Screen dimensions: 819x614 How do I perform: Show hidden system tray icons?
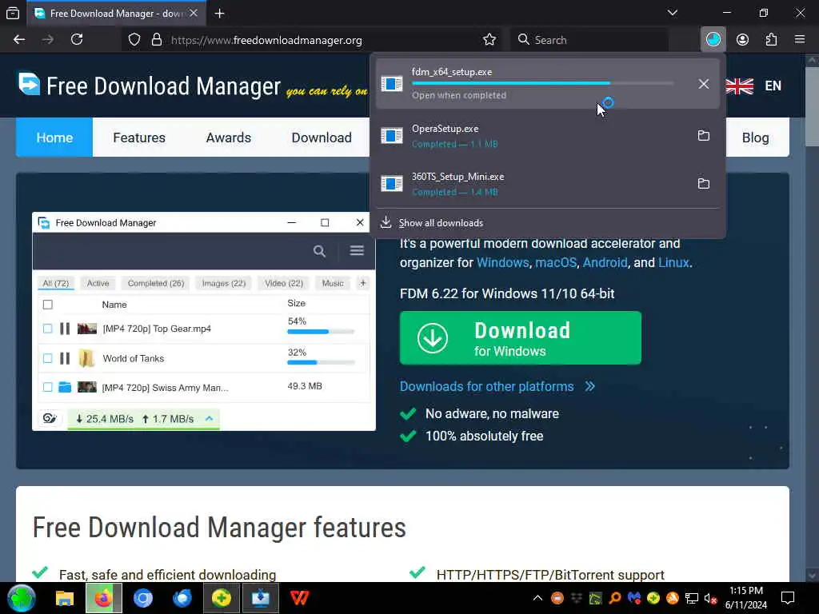click(x=537, y=598)
